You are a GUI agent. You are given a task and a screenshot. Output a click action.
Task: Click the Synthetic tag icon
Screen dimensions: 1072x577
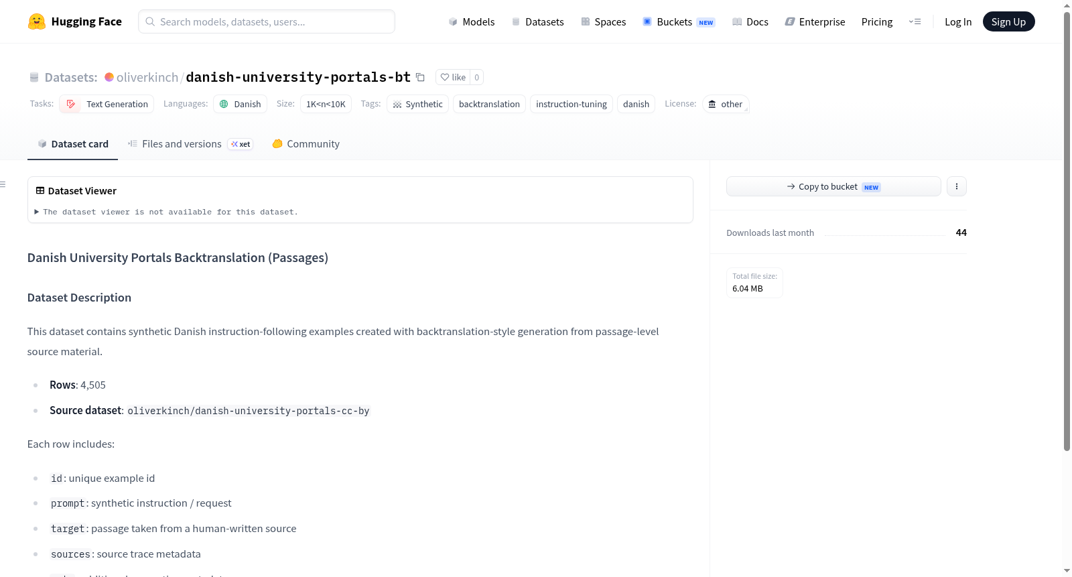(x=397, y=105)
